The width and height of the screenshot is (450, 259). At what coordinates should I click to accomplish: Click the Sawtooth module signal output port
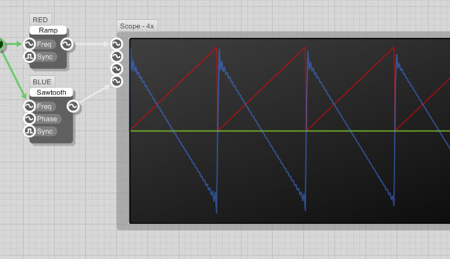(x=73, y=106)
